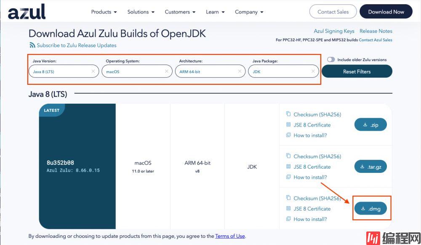Open the Terms of Use link

230,236
